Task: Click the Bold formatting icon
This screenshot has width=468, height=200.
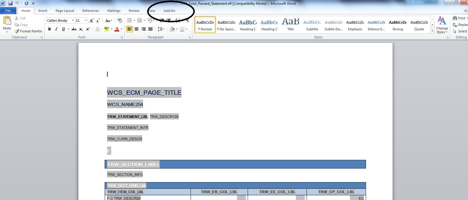Action: [49, 29]
